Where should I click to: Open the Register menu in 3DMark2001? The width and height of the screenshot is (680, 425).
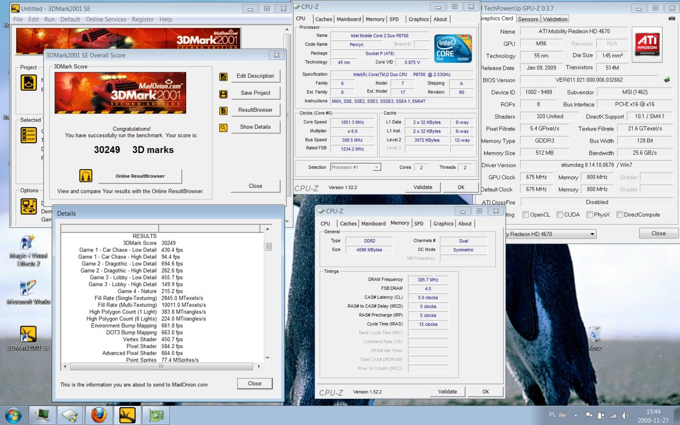143,19
